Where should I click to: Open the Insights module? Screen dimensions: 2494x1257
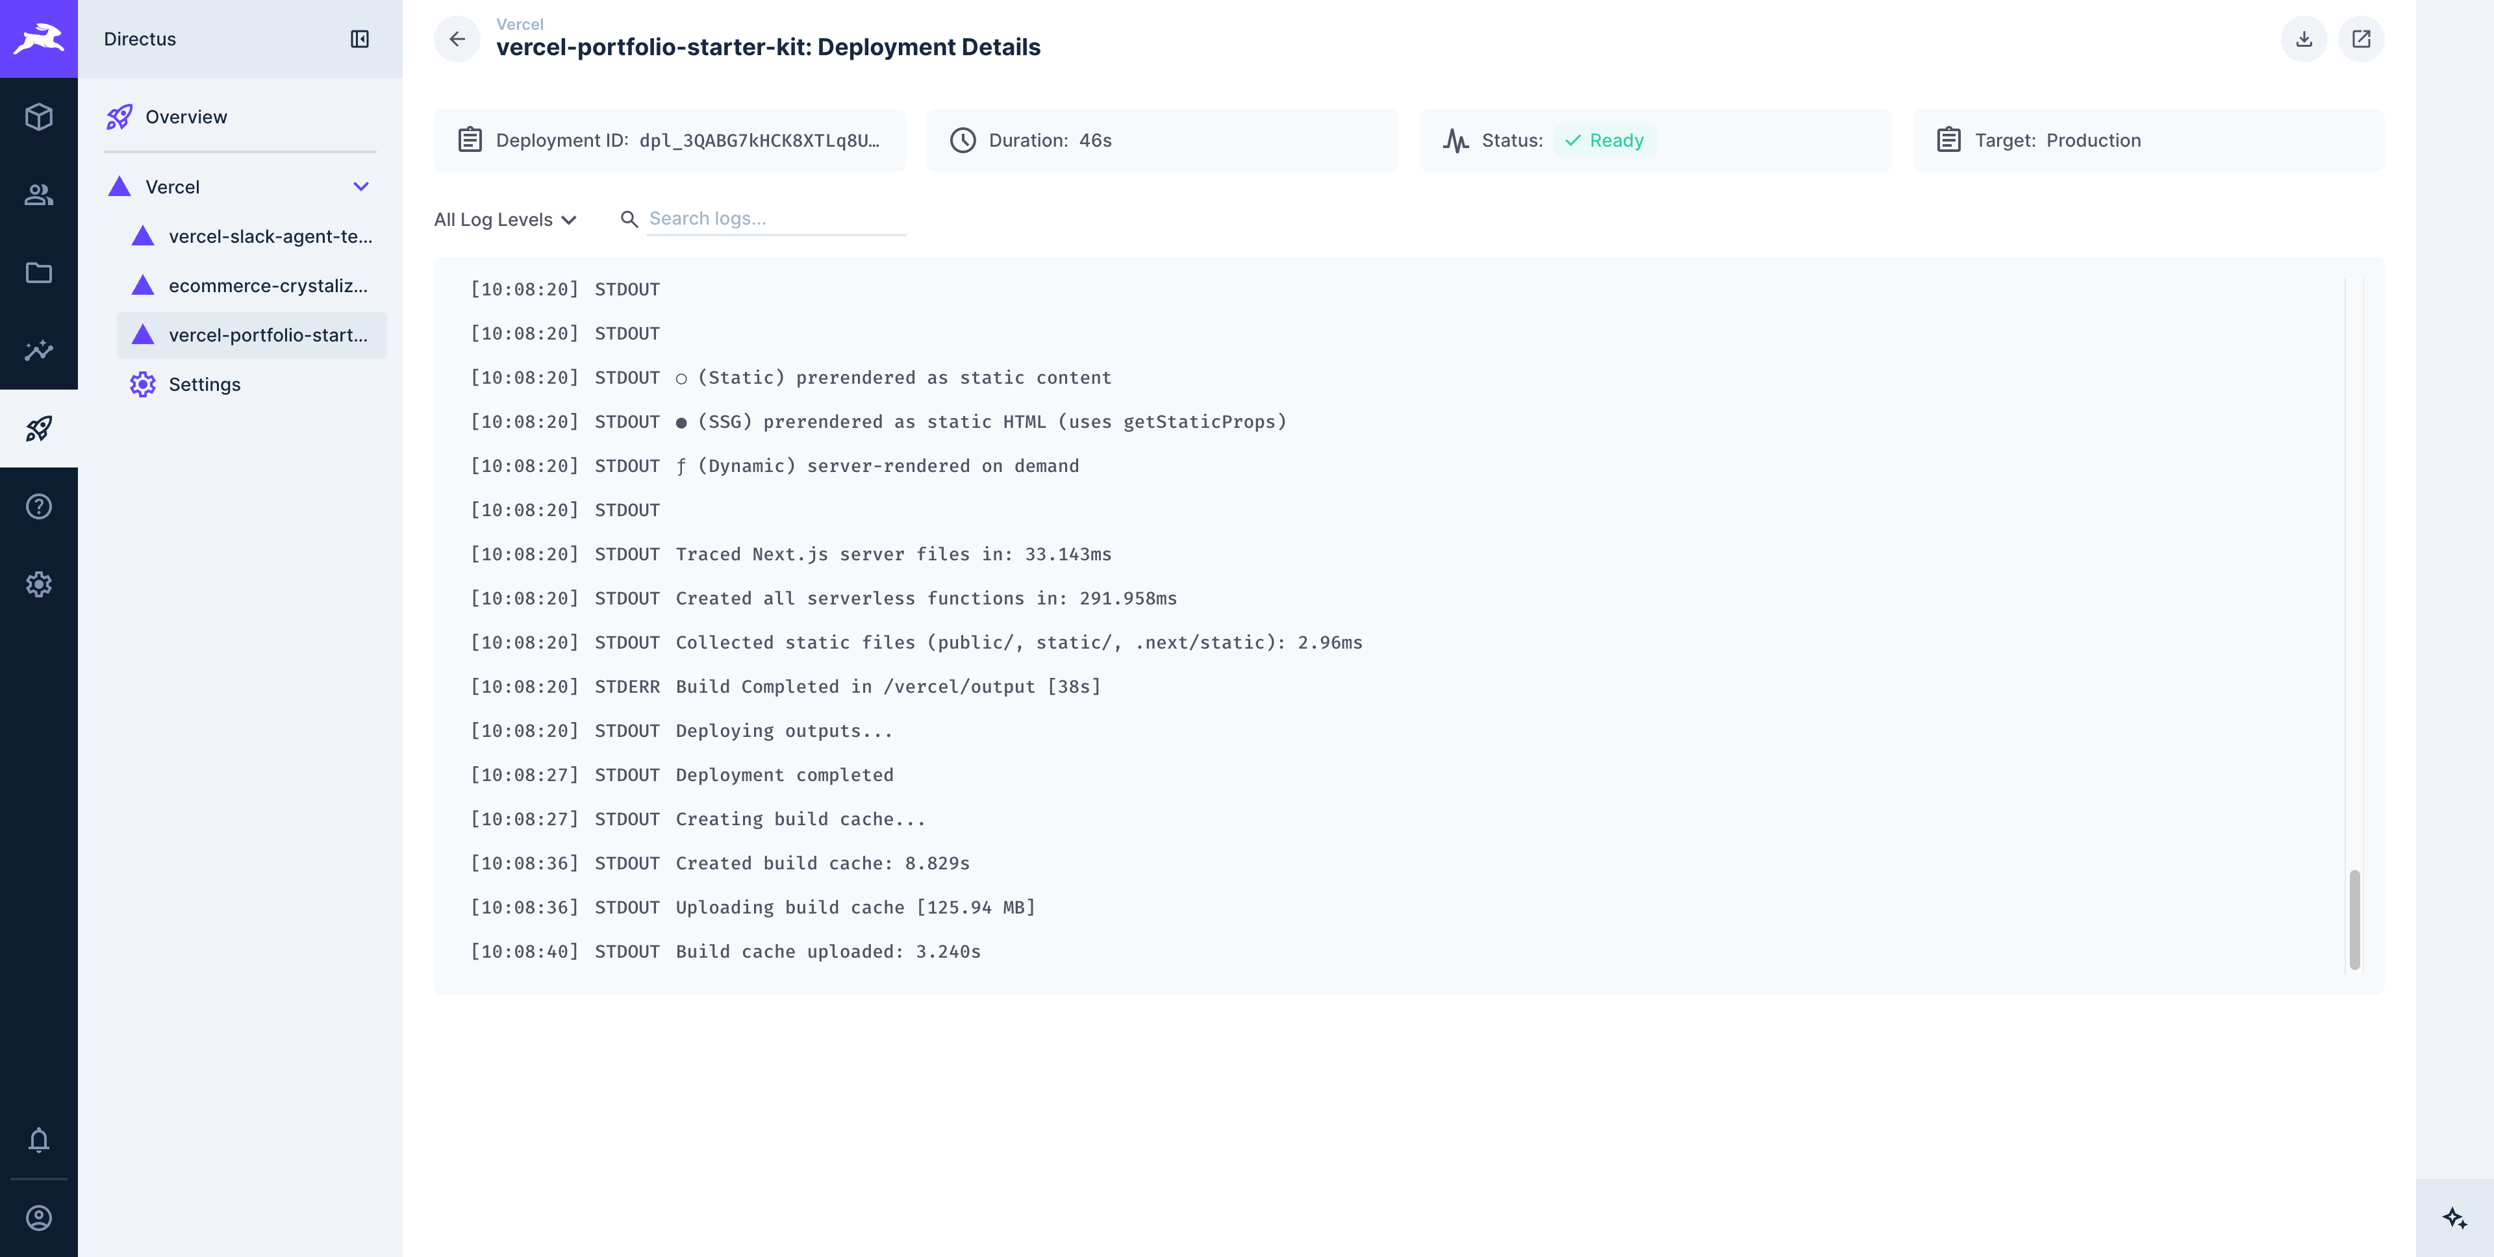point(39,351)
